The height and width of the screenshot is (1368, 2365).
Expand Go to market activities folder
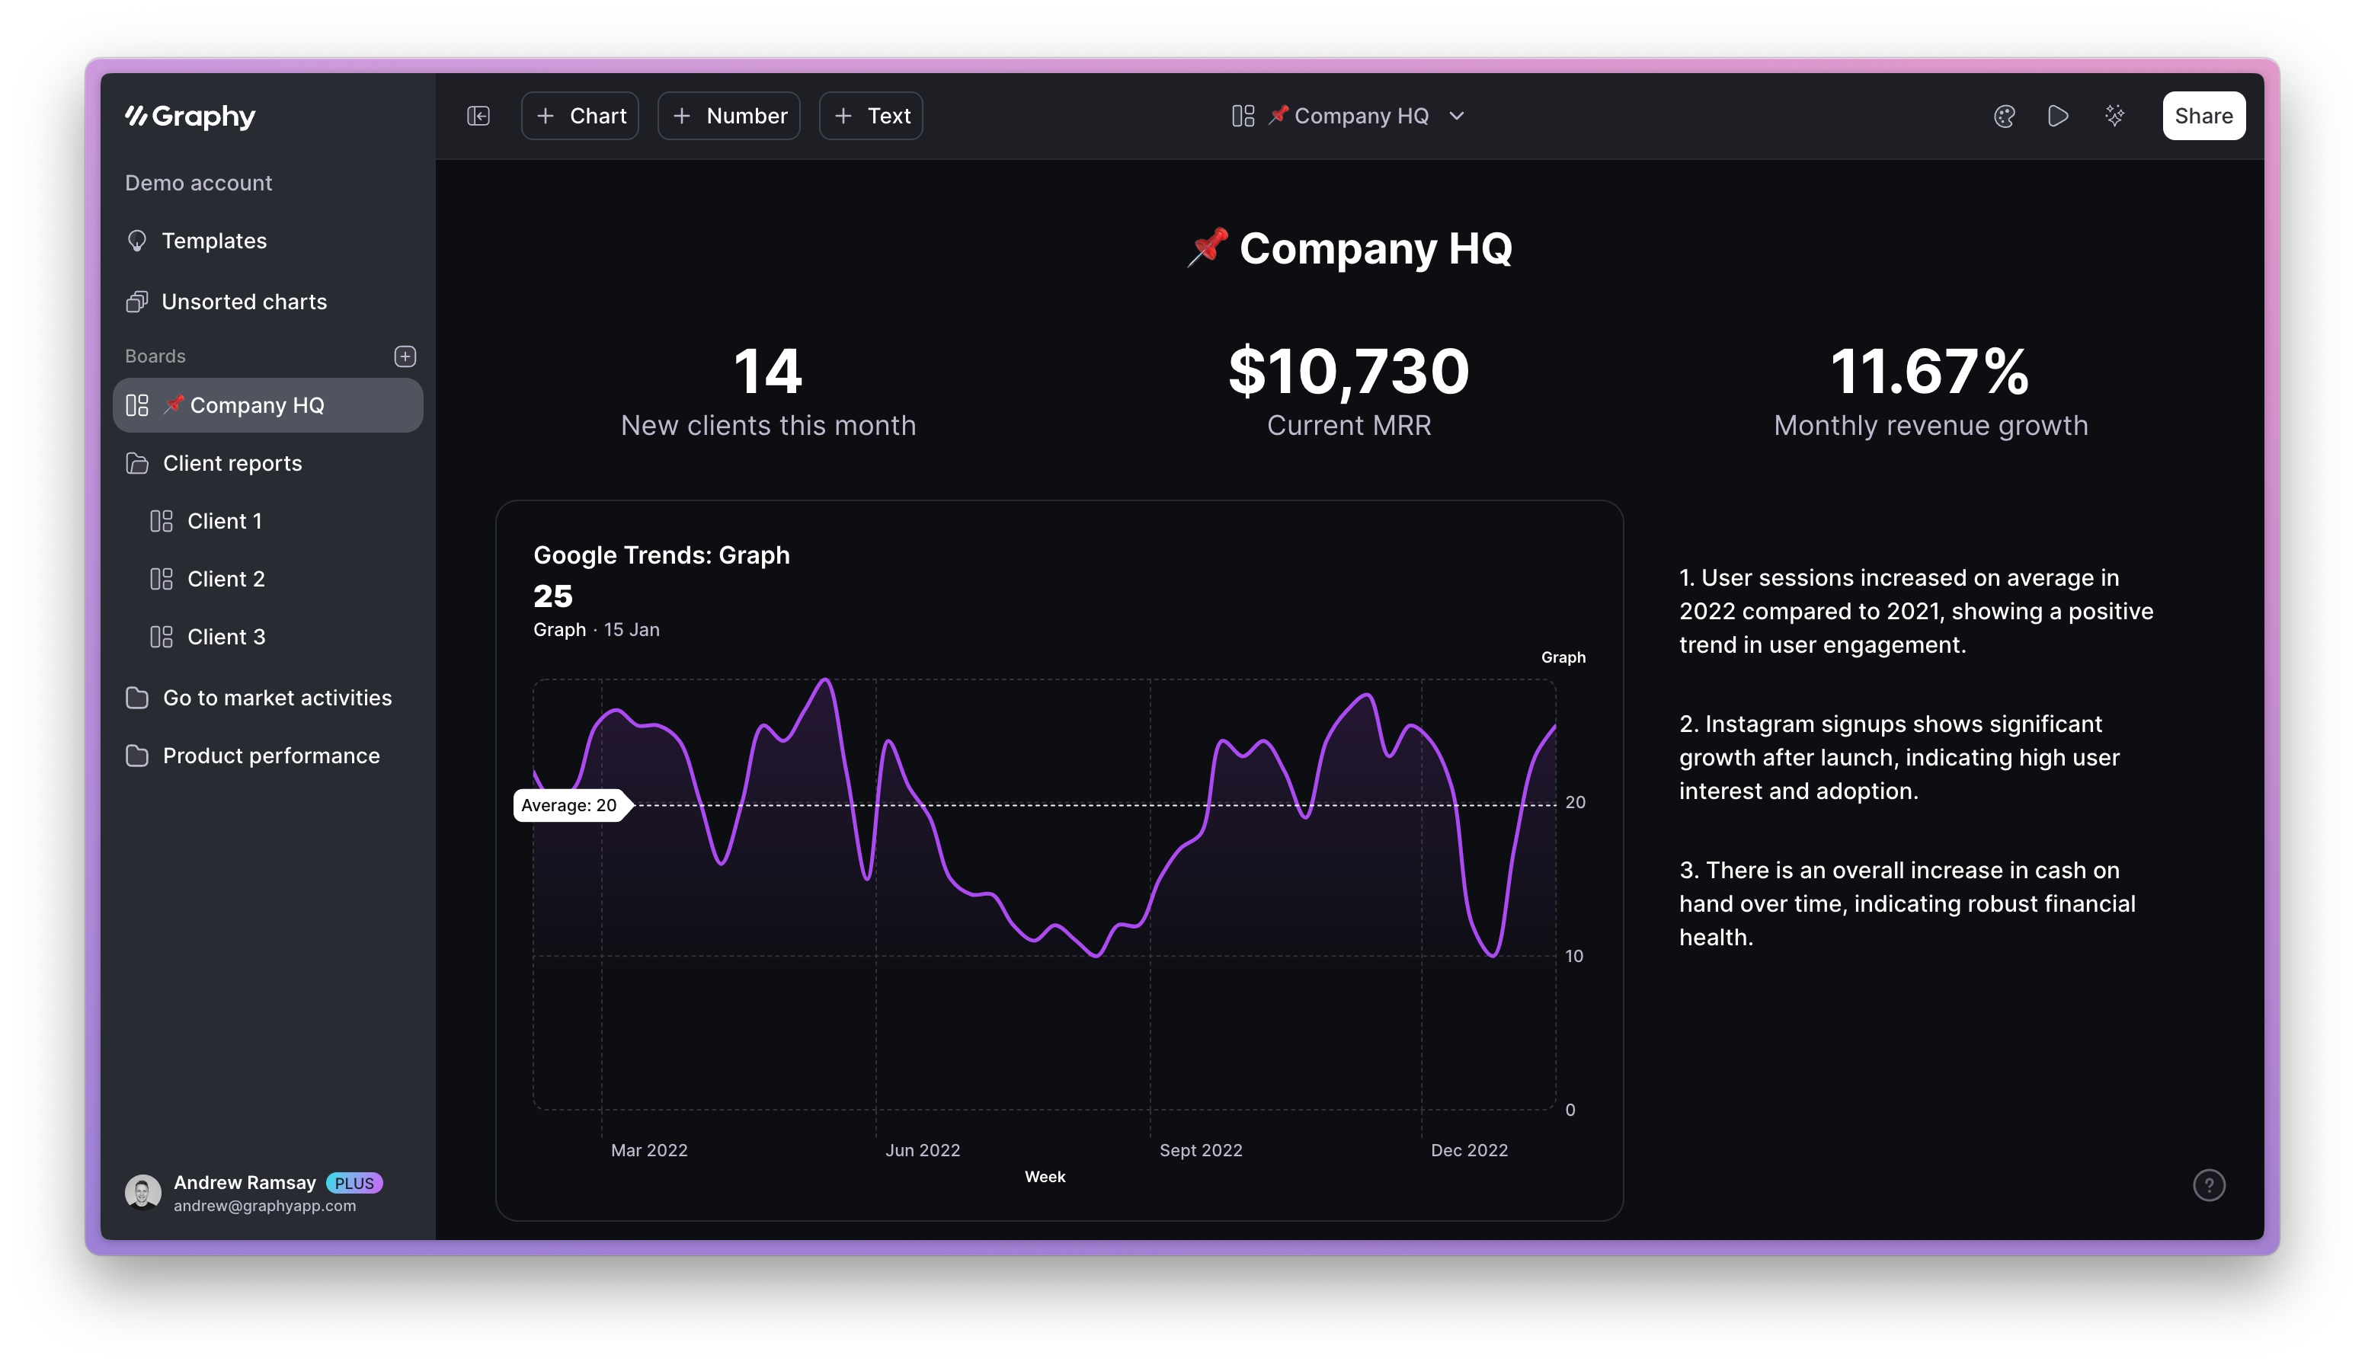click(x=276, y=698)
